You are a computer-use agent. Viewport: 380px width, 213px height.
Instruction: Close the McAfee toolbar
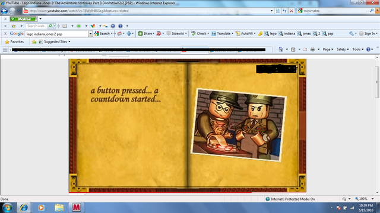tap(5, 19)
